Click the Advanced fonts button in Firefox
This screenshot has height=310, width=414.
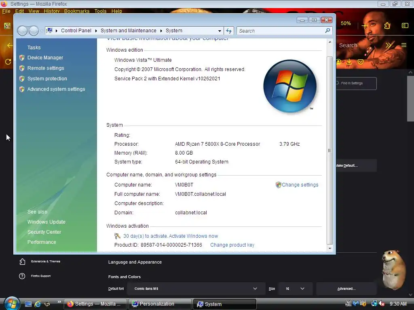pyautogui.click(x=346, y=289)
